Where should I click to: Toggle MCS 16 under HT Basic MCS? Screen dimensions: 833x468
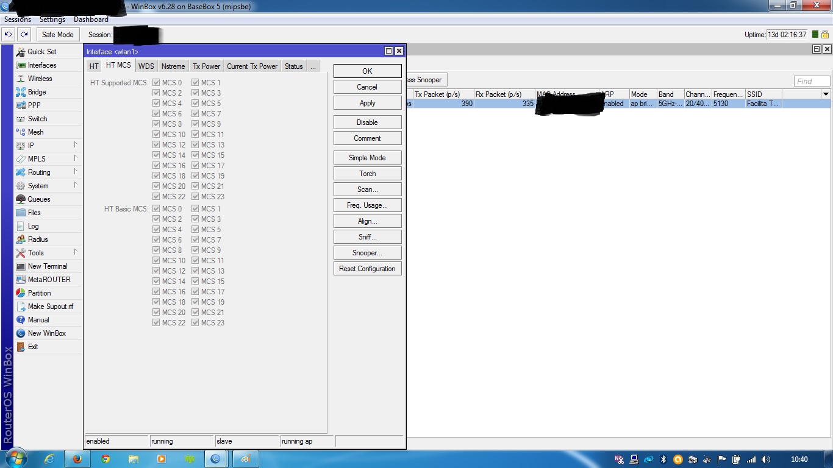click(x=156, y=292)
